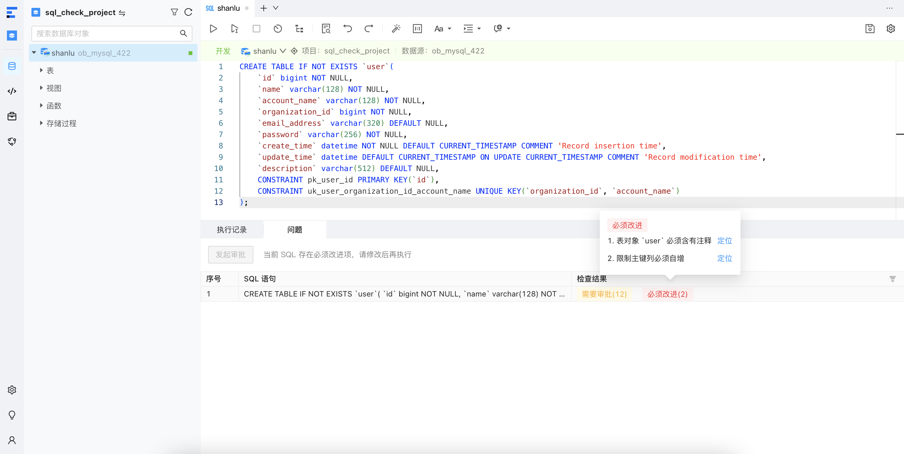Expand the 函数 functions node
Image resolution: width=904 pixels, height=454 pixels.
[41, 105]
